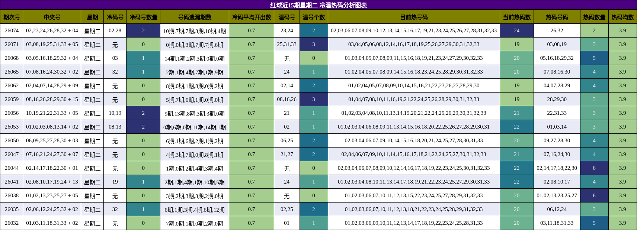Select winning numbers 02,08,10,17,19,24 + 13
The height and width of the screenshot is (230, 637).
point(52,182)
